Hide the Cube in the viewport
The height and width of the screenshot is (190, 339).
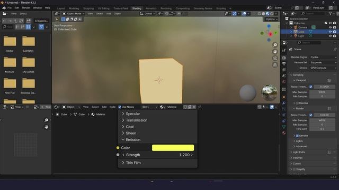click(x=330, y=32)
